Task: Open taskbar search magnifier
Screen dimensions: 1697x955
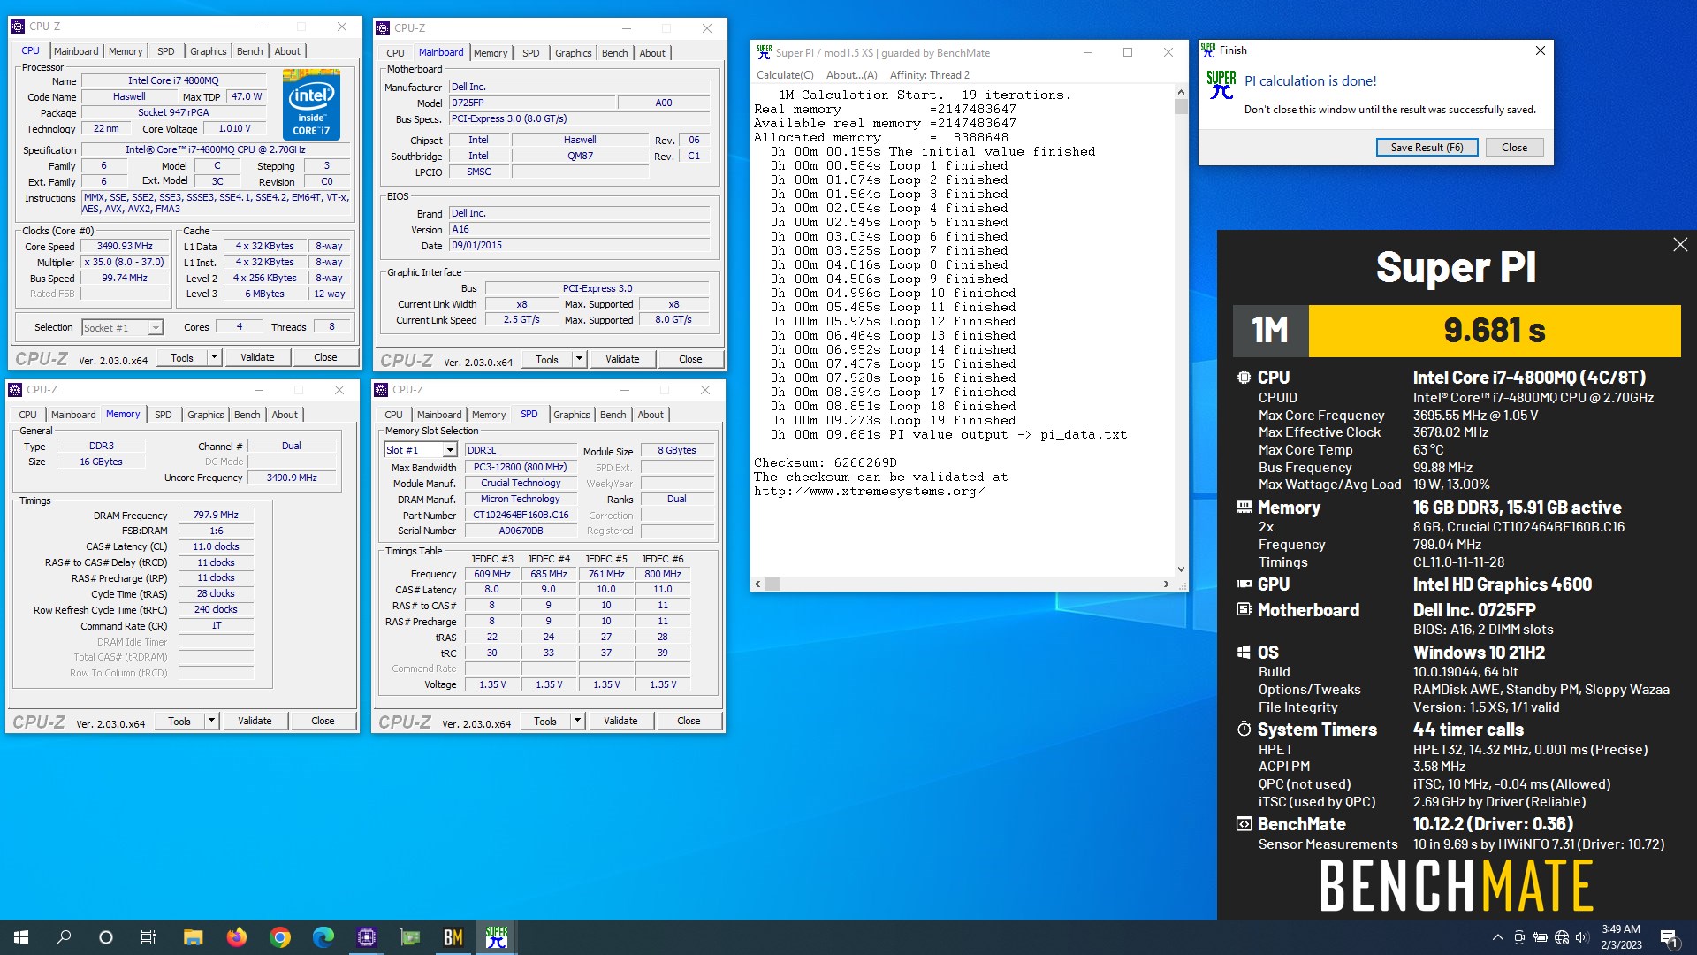Action: point(64,937)
